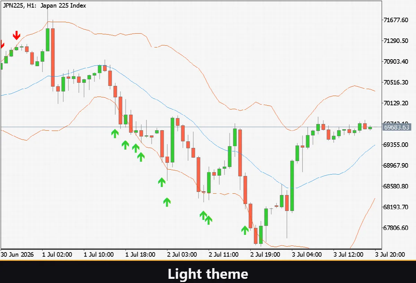Click the 3 Jul 04:00 time label
The height and width of the screenshot is (283, 416).
[307, 255]
